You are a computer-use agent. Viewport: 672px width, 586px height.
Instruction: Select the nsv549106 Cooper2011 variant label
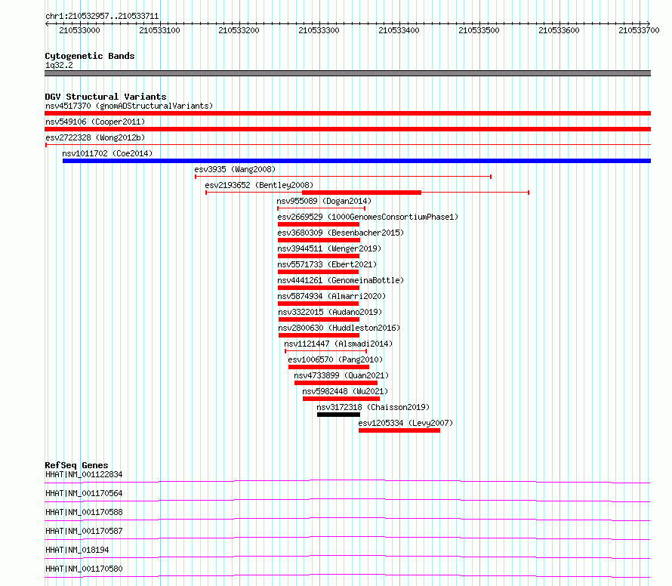(x=95, y=122)
